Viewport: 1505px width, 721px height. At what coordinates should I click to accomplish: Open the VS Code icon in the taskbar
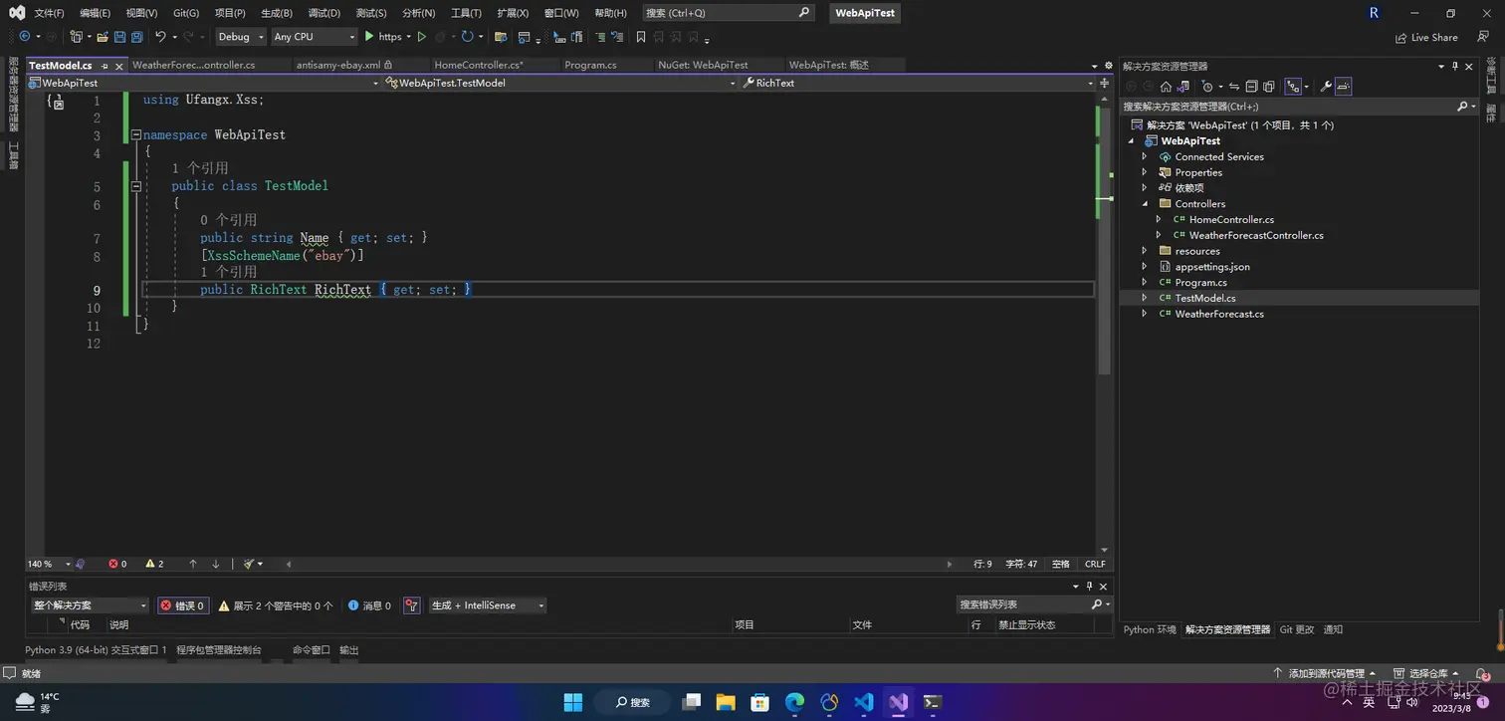click(864, 702)
